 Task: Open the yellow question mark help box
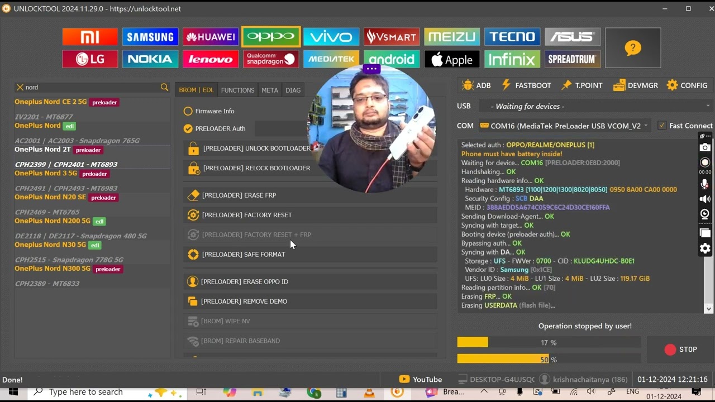633,48
